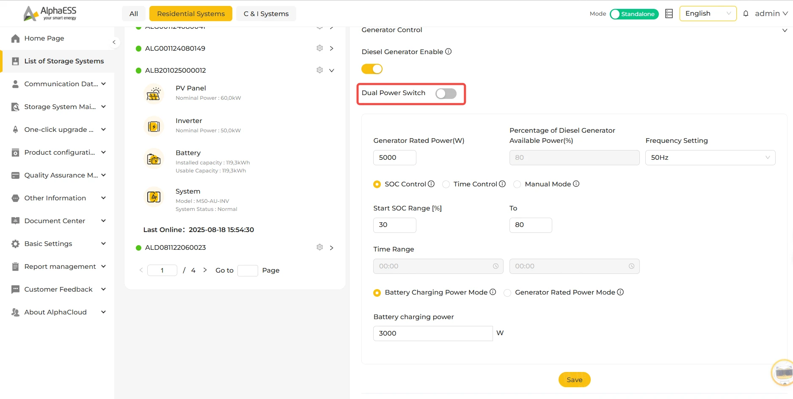Open settings gear for ALB201025000012
This screenshot has height=399, width=793.
[319, 70]
